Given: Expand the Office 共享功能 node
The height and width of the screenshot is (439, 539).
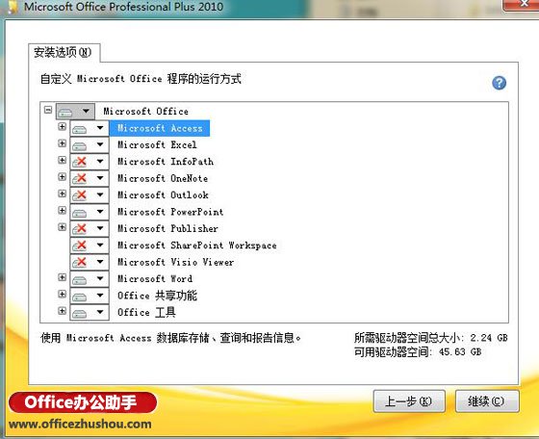Looking at the screenshot, I should tap(62, 294).
